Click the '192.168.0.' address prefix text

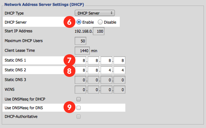[83, 31]
